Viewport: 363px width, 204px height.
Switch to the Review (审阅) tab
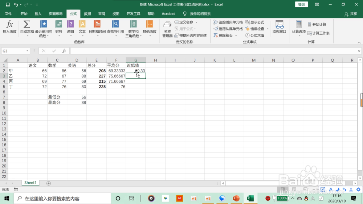[102, 14]
